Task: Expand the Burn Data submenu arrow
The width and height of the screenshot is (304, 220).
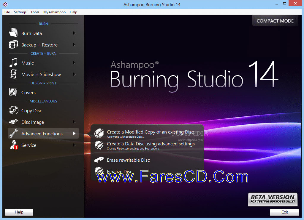Action: point(74,33)
